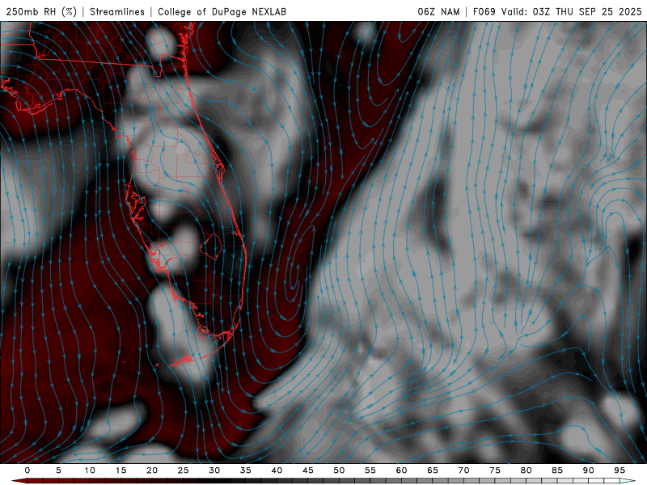647x485 pixels.
Task: Click the colorbar label "55"
Action: (370, 470)
